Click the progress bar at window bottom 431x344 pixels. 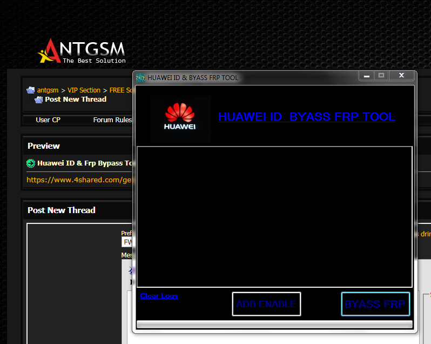pos(274,324)
